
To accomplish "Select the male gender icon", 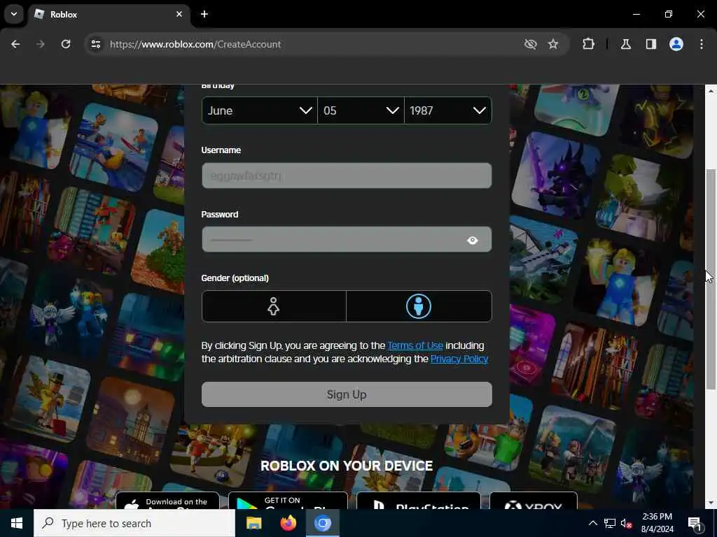I will 419,306.
